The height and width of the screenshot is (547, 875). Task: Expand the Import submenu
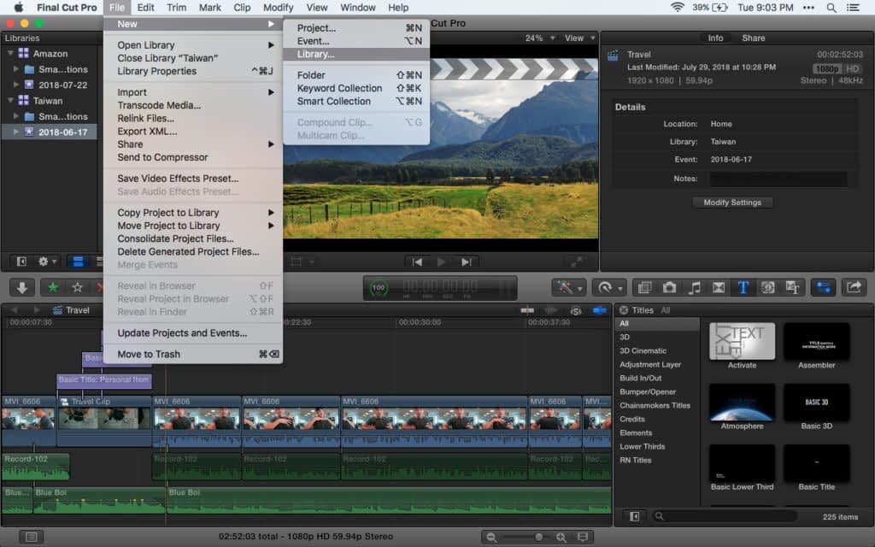(x=193, y=92)
